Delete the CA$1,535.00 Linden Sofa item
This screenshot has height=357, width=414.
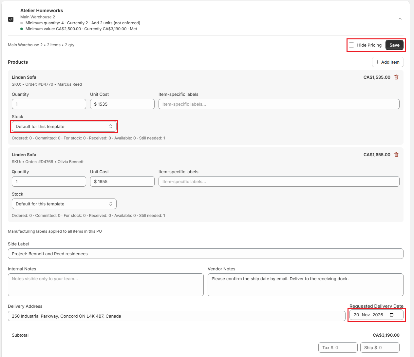[x=396, y=77]
